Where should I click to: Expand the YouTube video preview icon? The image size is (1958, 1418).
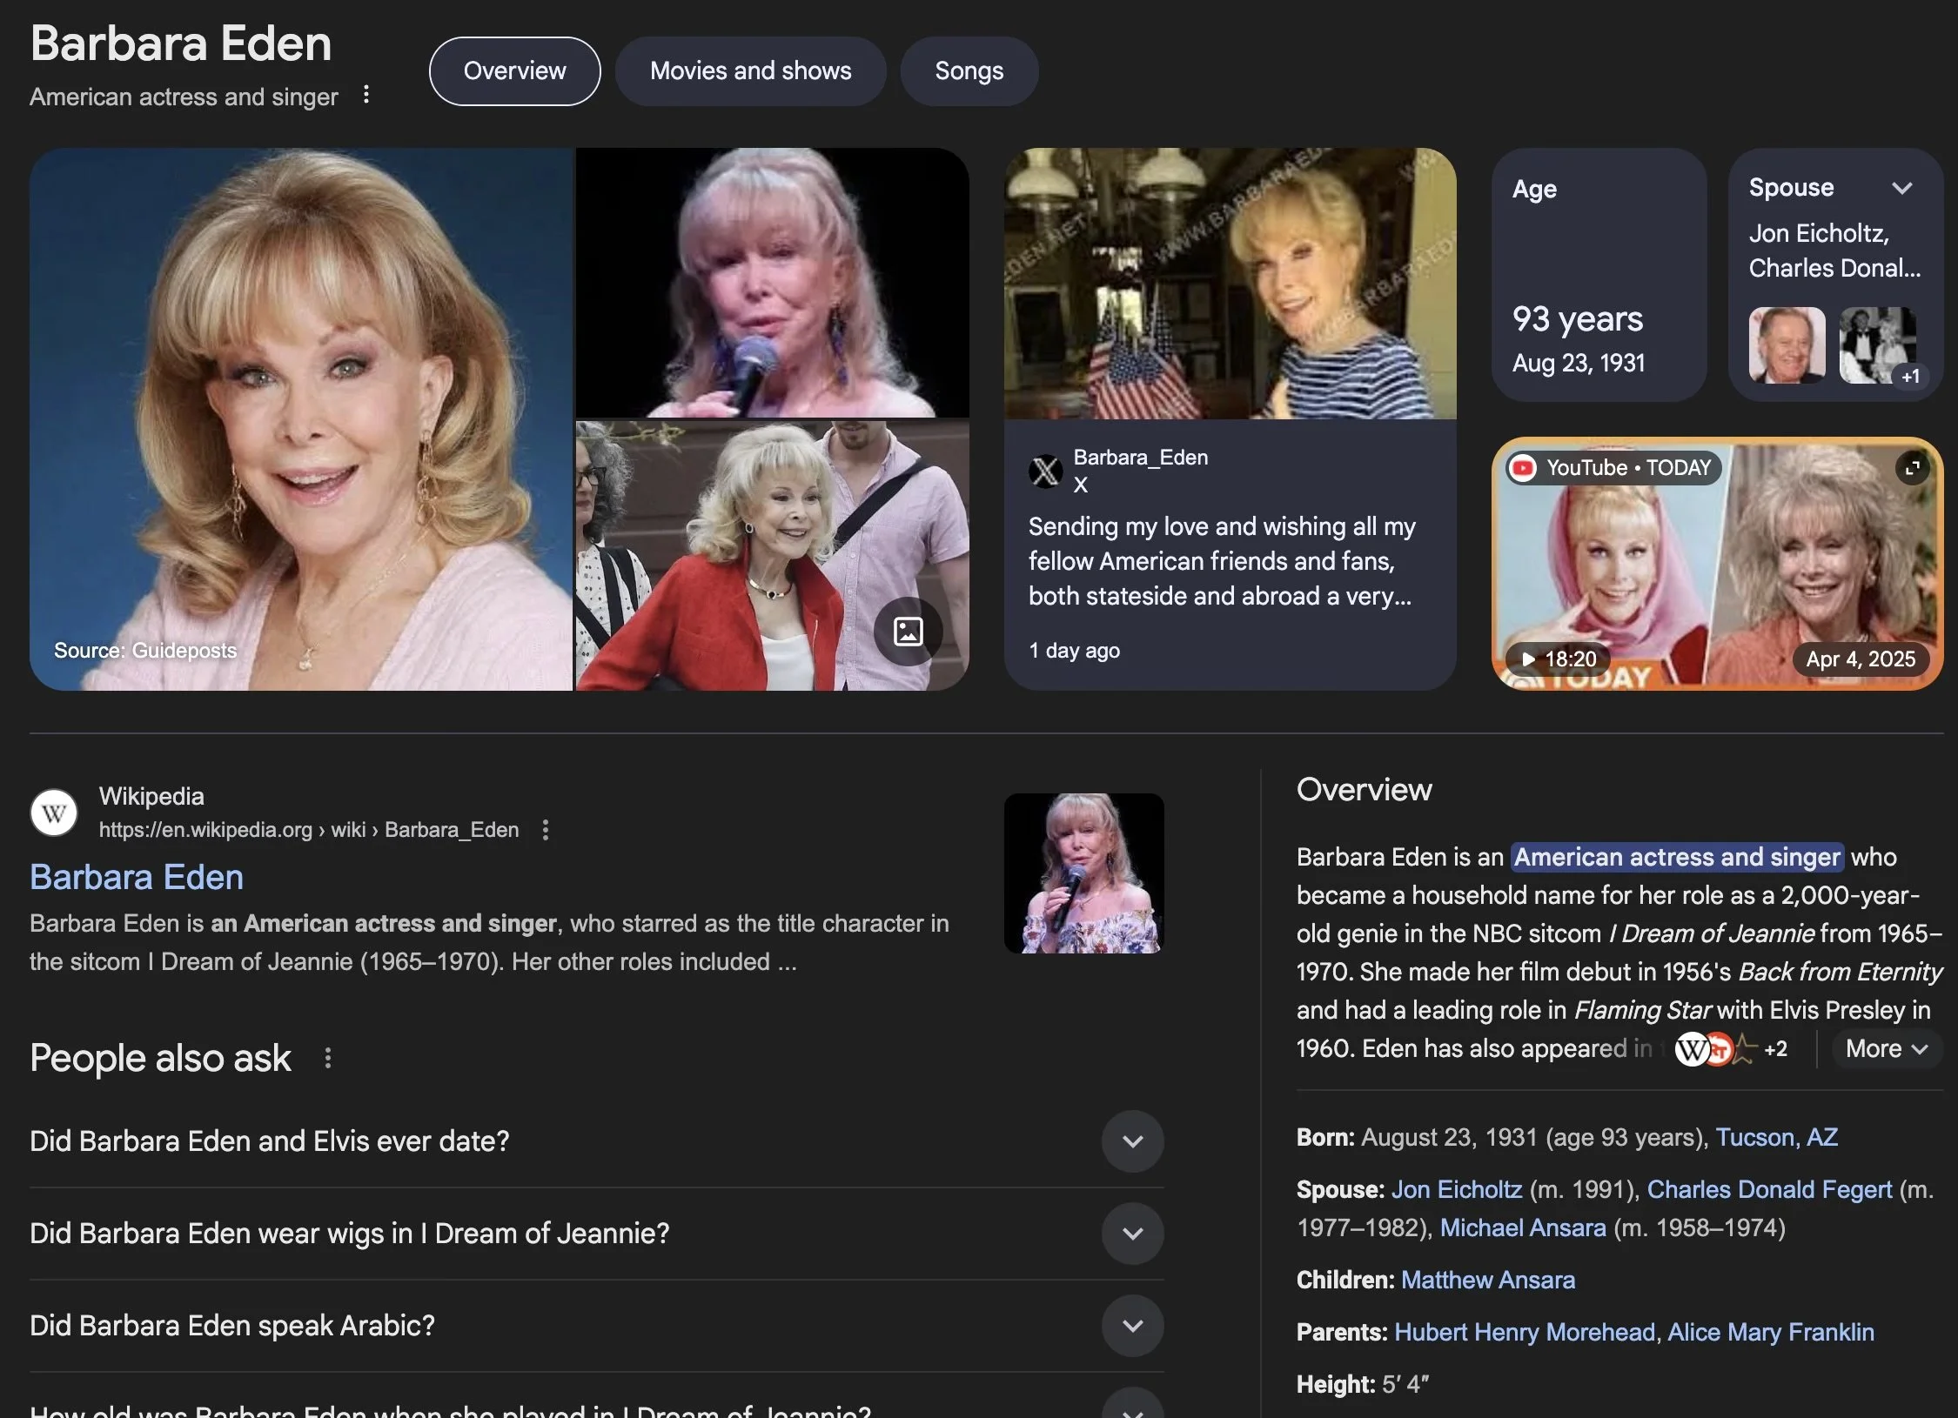point(1912,469)
